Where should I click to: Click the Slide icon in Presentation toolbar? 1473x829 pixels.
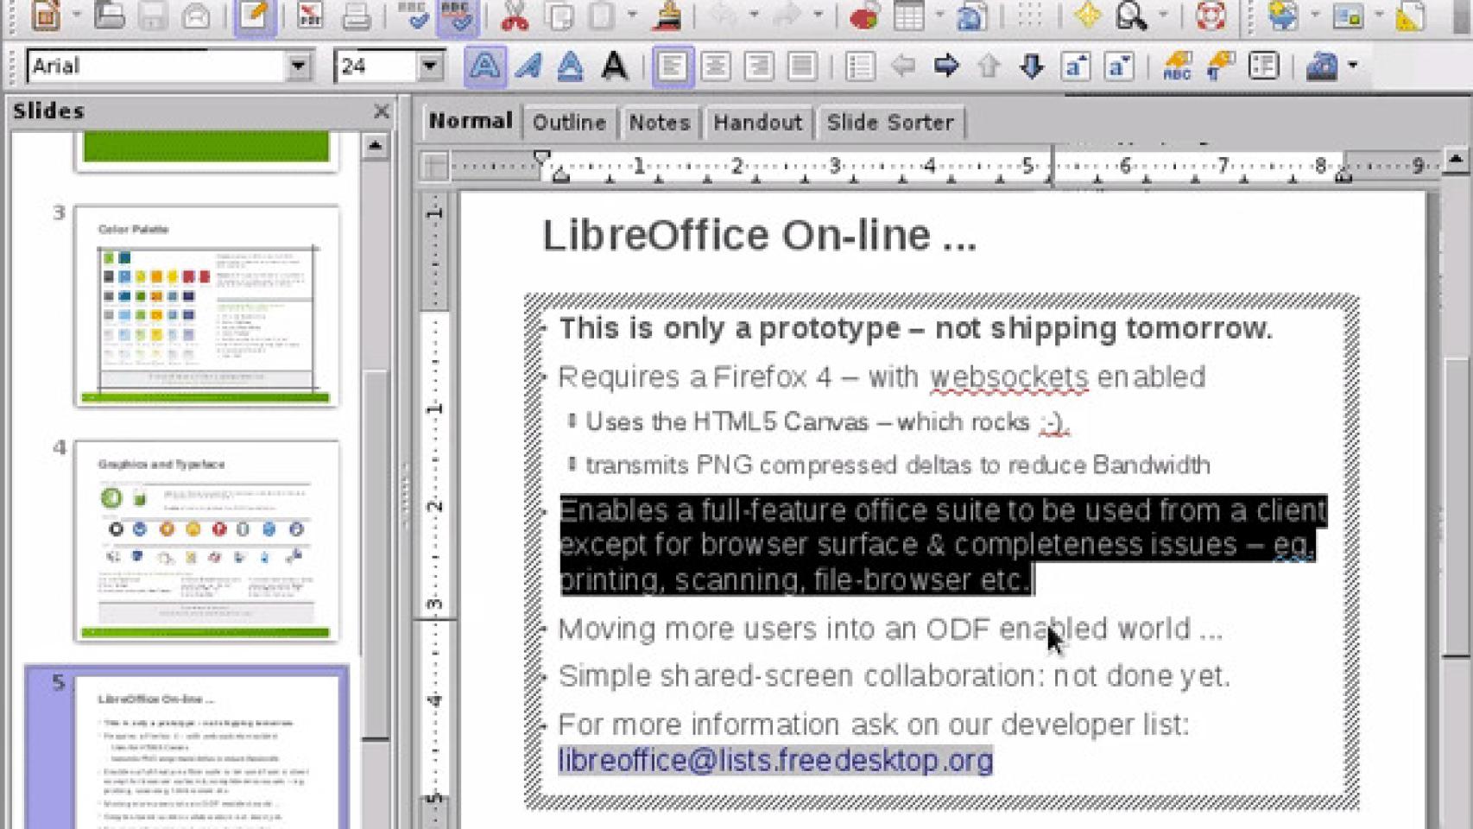pos(1284,16)
